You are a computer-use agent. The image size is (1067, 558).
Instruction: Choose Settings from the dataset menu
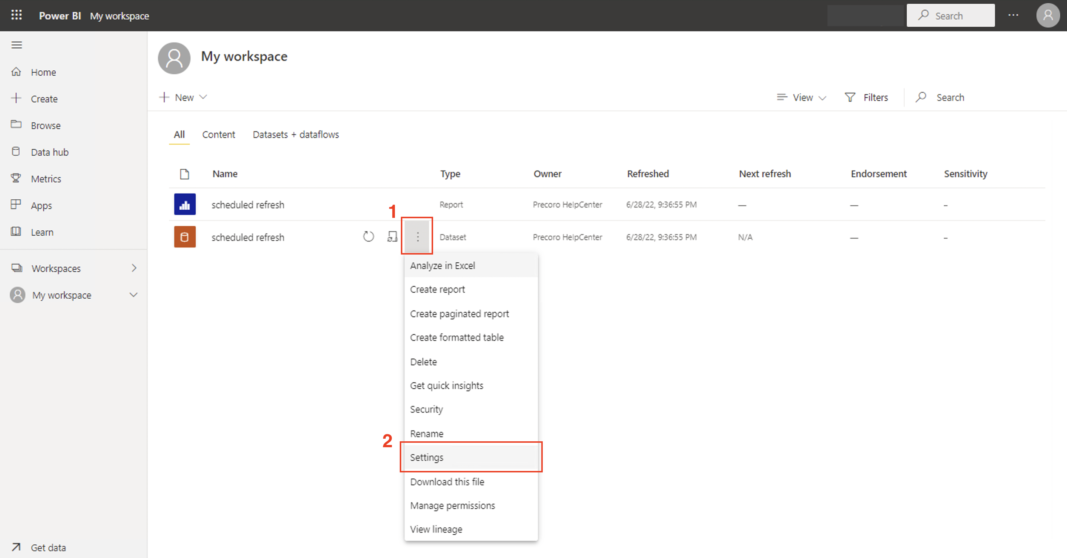pyautogui.click(x=427, y=457)
